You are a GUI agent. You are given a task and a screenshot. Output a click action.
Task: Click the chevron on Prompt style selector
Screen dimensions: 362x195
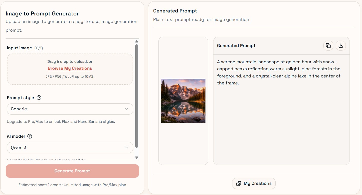click(x=127, y=109)
